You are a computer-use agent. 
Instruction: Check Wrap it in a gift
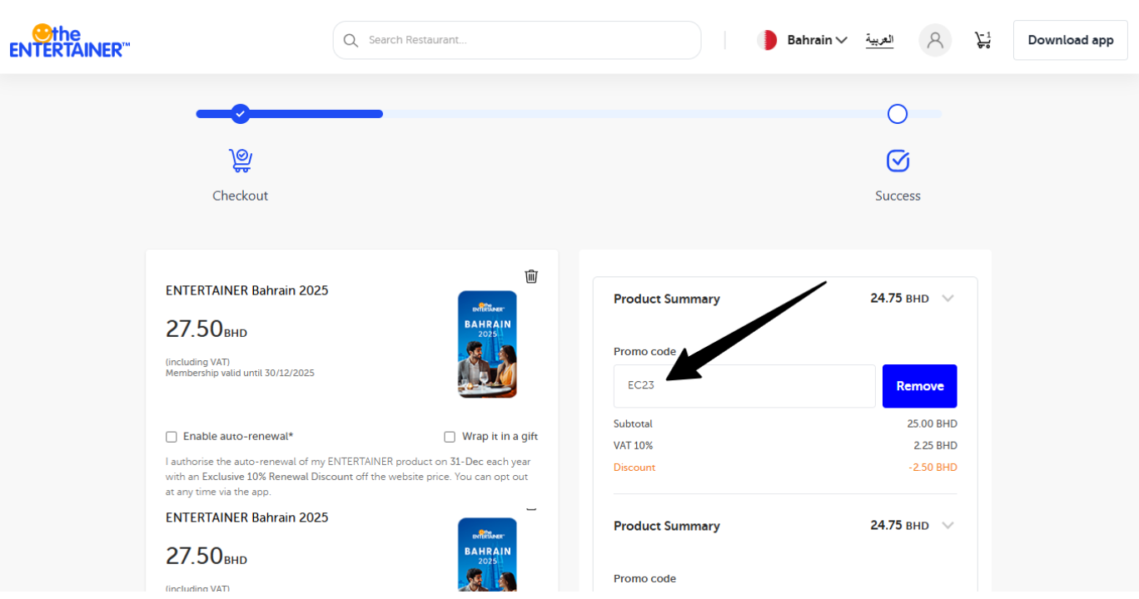pyautogui.click(x=450, y=437)
